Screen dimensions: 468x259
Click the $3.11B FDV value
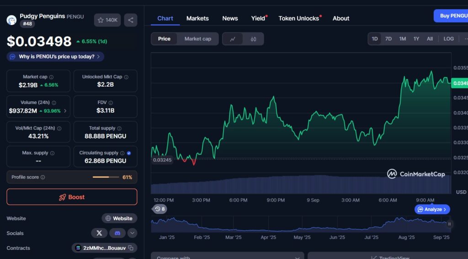point(106,110)
